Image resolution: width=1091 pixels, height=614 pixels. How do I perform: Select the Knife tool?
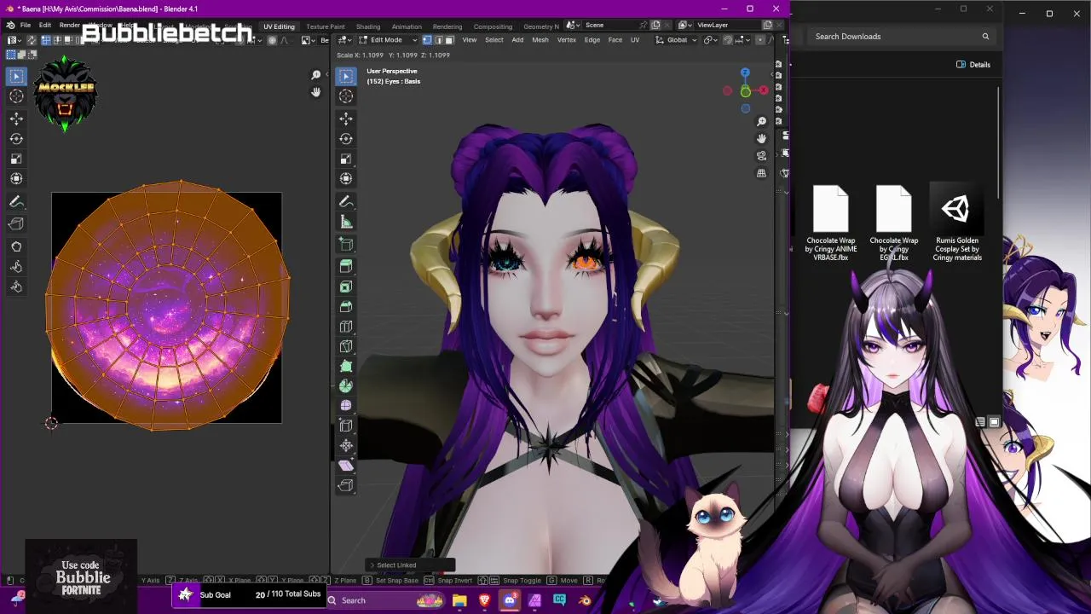[346, 346]
